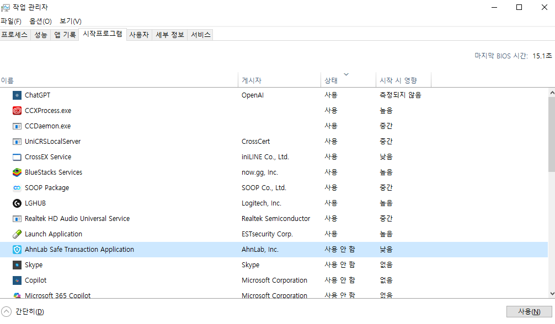Click the ChatGPT app icon

click(17, 95)
